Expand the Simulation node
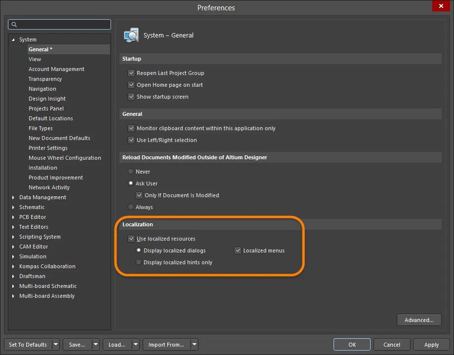 coord(13,256)
